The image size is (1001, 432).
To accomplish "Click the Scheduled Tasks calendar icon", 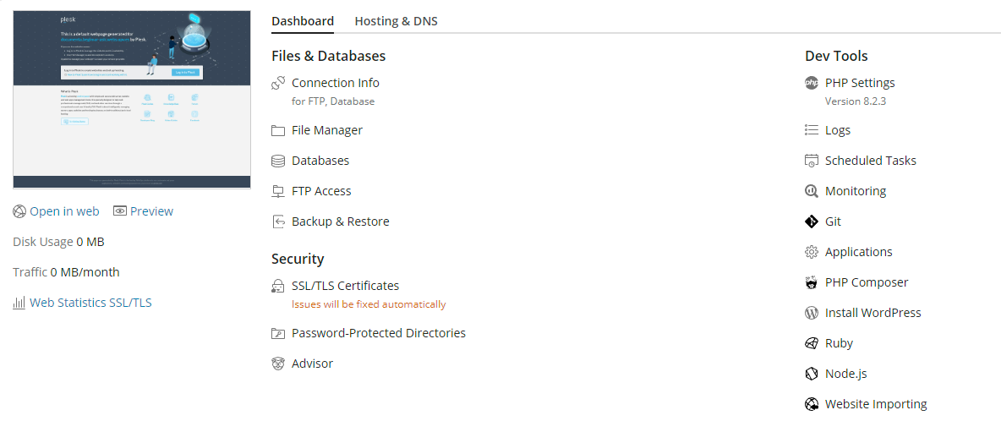I will click(x=812, y=161).
